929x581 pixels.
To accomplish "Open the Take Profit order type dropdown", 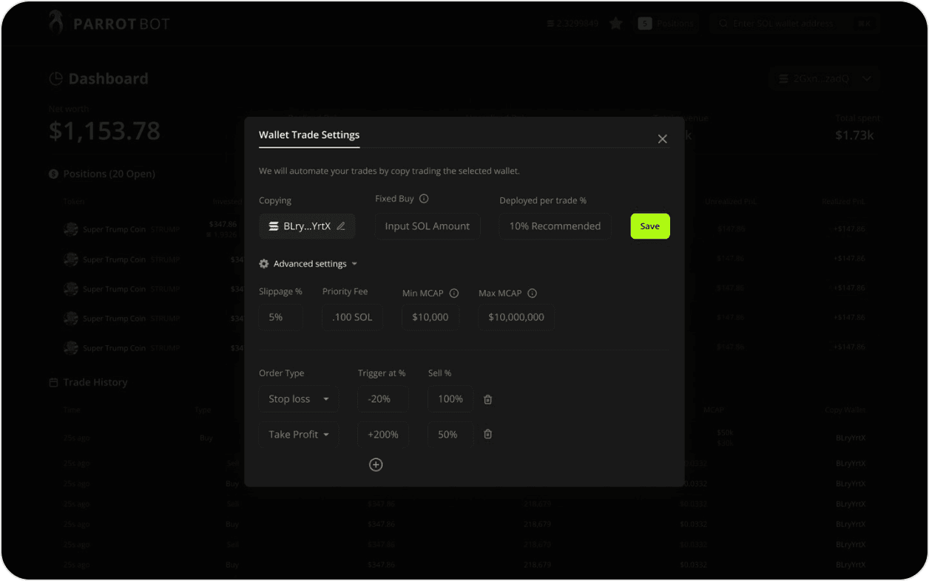I will (299, 434).
